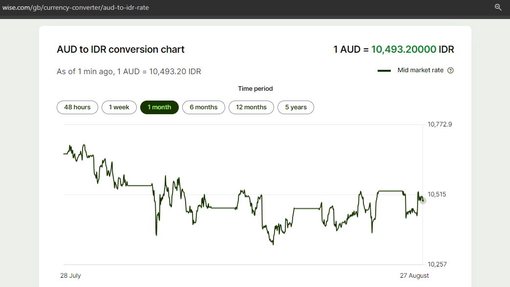
Task: Click the 27 August end date label
Action: pyautogui.click(x=414, y=276)
